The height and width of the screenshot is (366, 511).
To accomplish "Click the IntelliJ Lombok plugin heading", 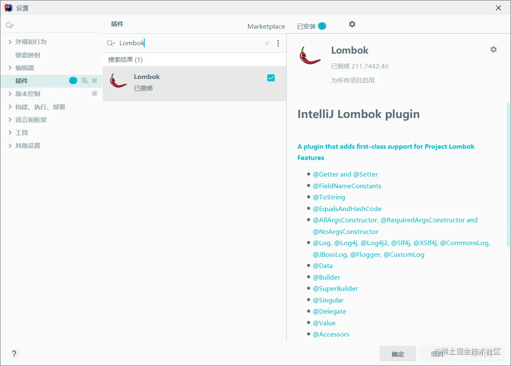I will coord(358,114).
